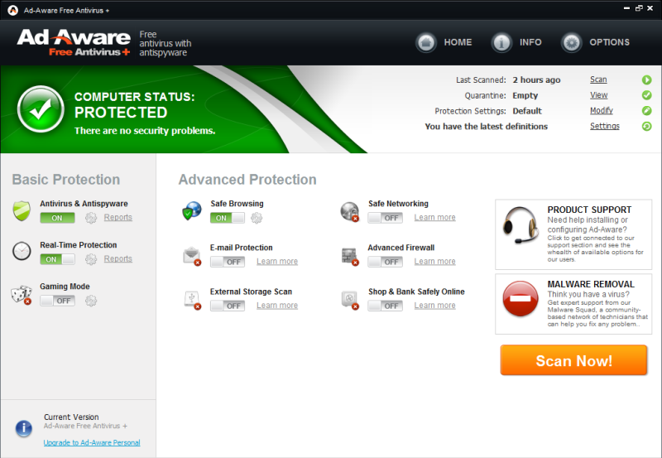Enable the Gaming Mode switch
The image size is (662, 458).
coord(57,301)
